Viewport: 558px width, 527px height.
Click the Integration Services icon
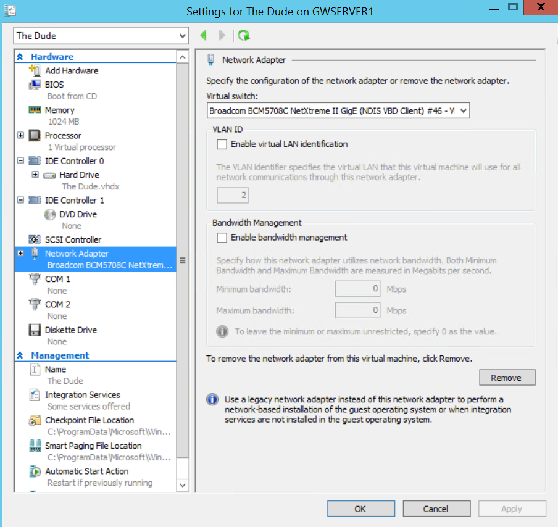point(34,394)
